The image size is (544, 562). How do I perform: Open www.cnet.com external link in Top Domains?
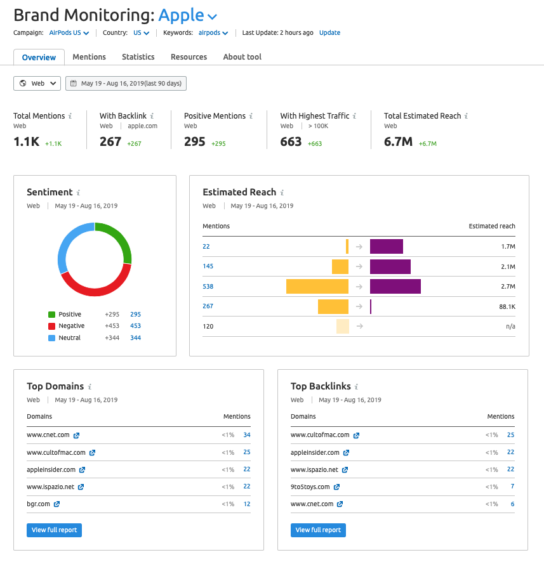click(76, 436)
